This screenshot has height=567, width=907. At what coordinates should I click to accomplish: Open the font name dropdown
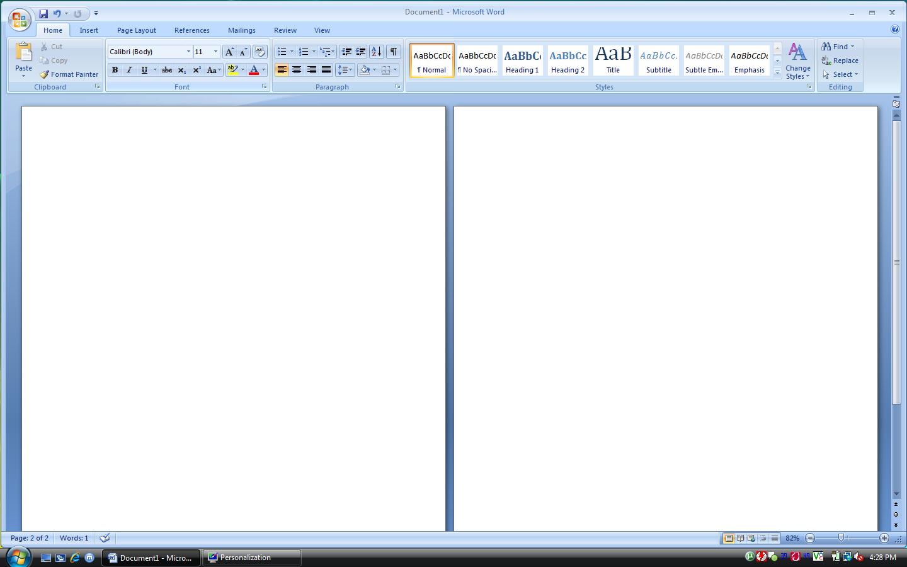(188, 52)
